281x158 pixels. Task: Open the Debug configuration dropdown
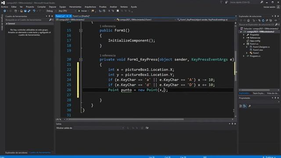[51, 11]
